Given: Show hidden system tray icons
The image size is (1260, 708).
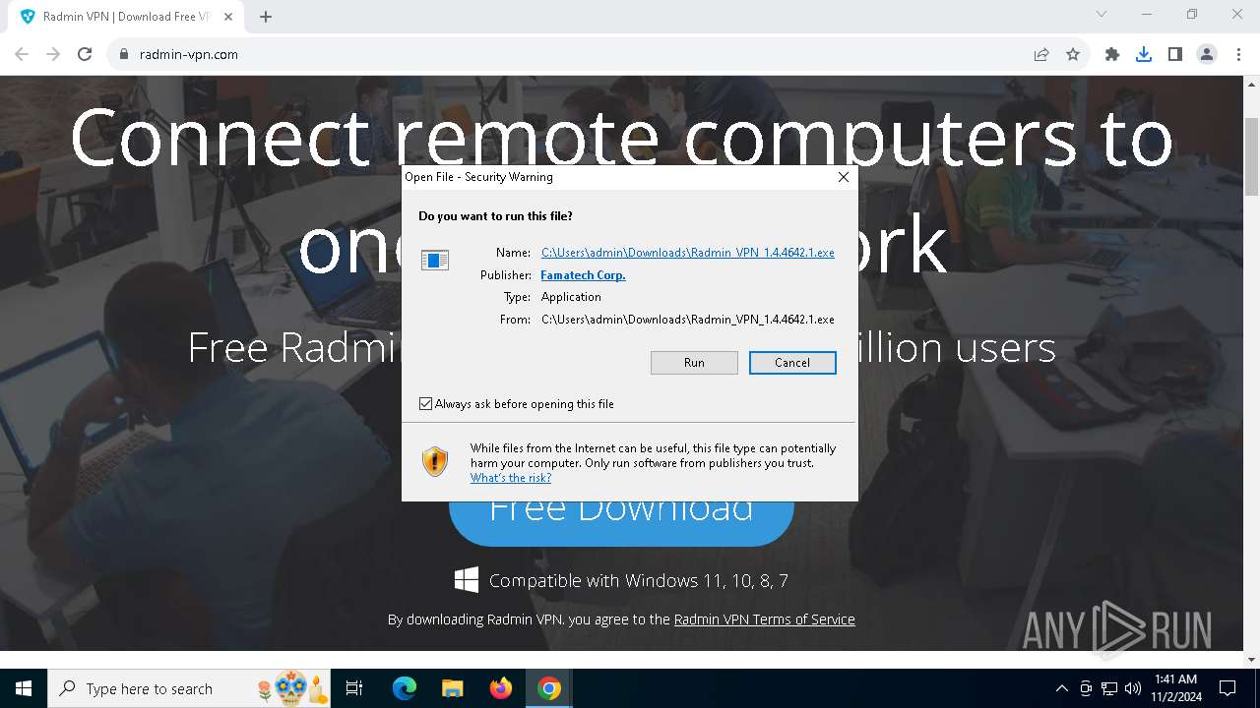Looking at the screenshot, I should (1062, 688).
